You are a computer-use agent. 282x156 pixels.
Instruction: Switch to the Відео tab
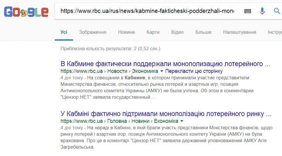[x=177, y=32]
